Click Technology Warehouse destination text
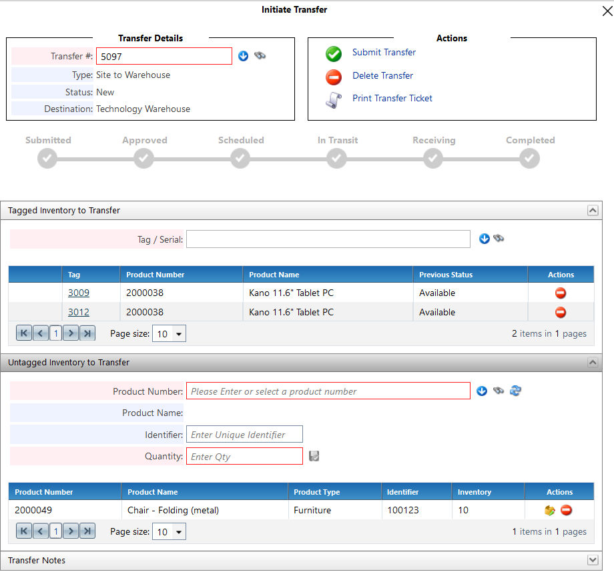 pyautogui.click(x=143, y=109)
